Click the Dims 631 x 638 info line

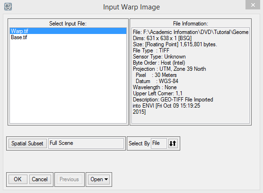(162, 38)
